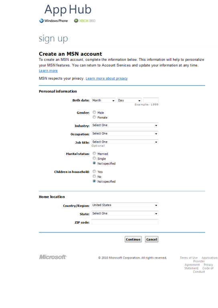Expand the Occupation dropdown
This screenshot has width=218, height=308.
125,134
